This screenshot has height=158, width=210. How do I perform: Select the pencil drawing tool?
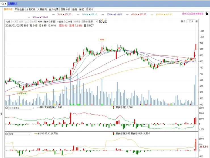pos(105,21)
